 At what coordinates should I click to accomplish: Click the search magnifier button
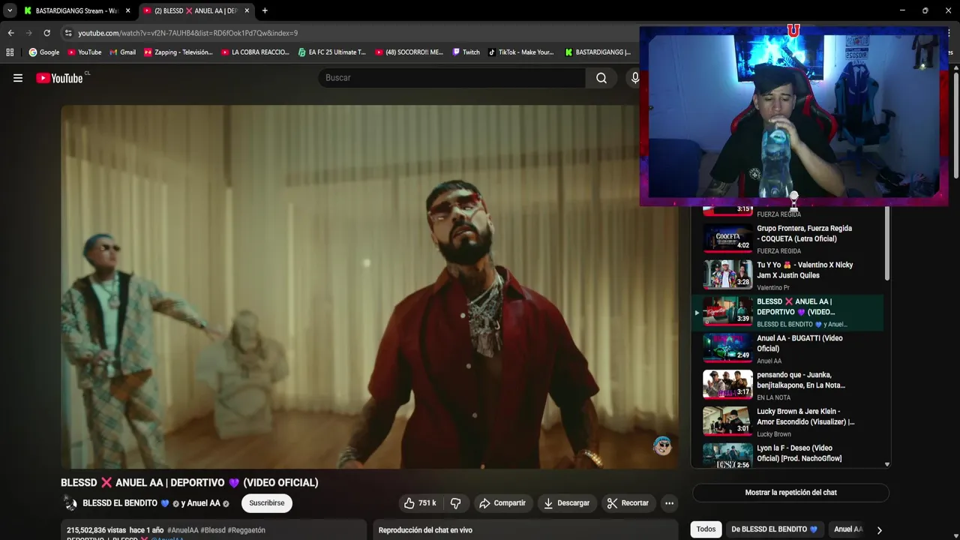601,78
